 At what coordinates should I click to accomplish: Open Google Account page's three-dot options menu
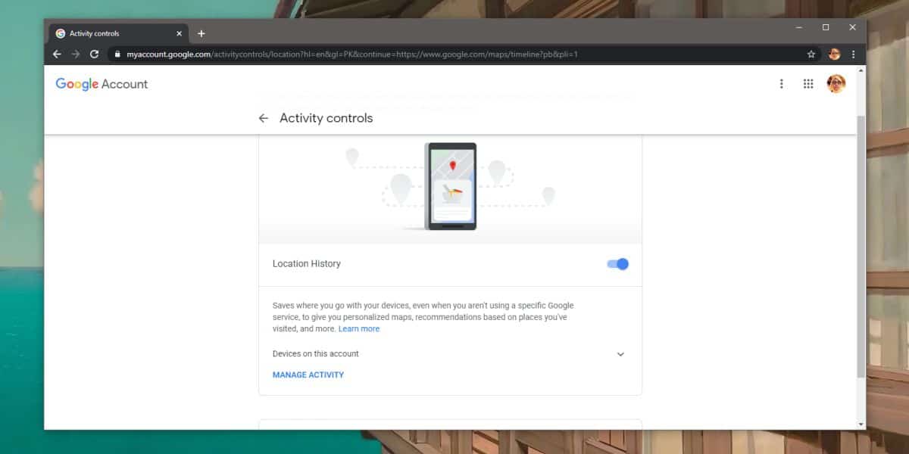781,84
